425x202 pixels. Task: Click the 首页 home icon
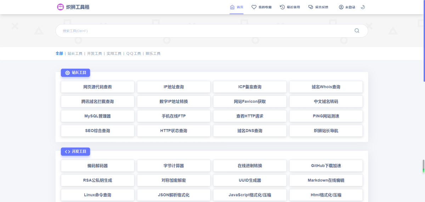(232, 7)
